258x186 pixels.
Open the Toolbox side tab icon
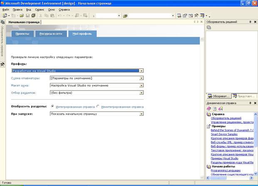[x=2, y=64]
